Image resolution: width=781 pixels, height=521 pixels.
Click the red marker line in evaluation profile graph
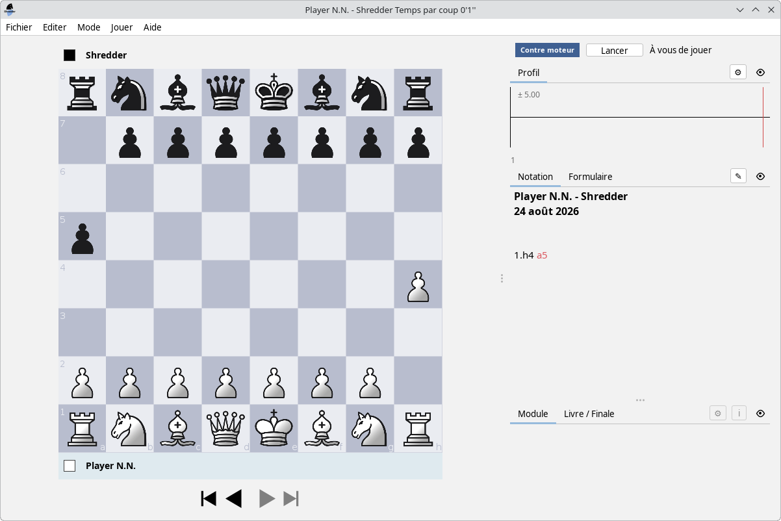point(763,118)
